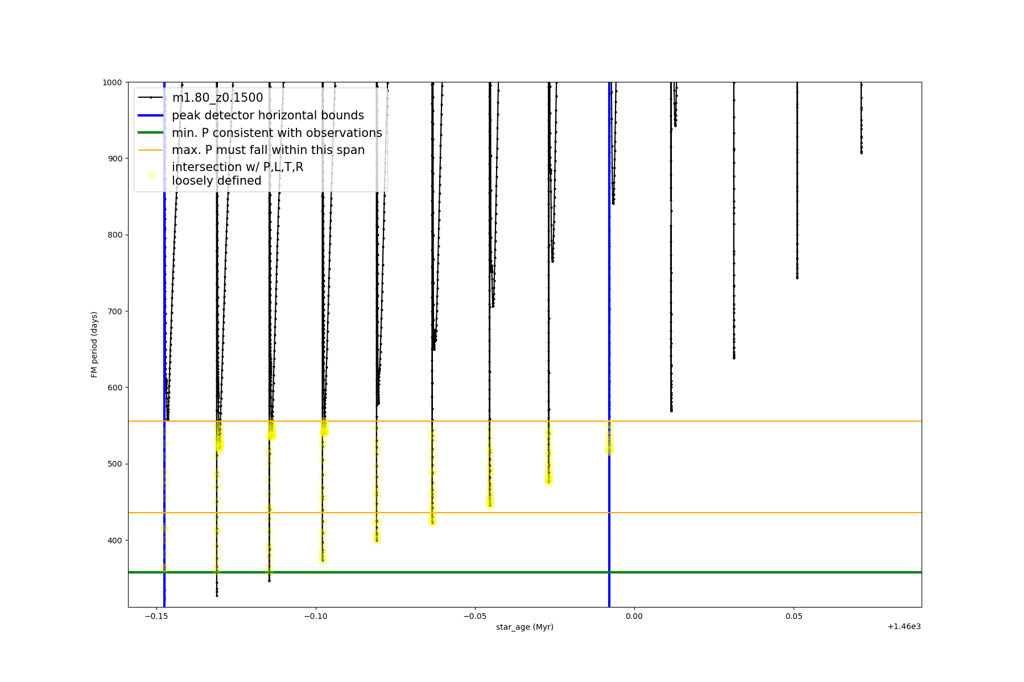
Task: Click the green line swatch in legend
Action: coord(151,133)
